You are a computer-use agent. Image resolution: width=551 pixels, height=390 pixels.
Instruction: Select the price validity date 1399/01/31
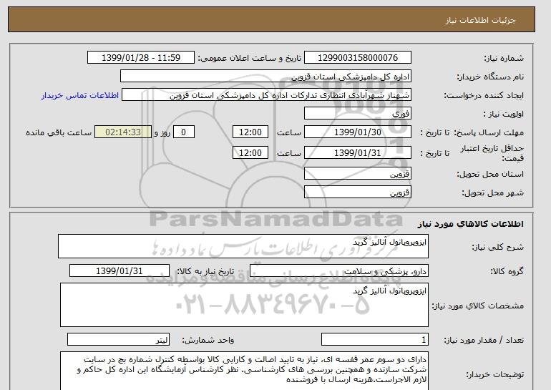[x=357, y=153]
